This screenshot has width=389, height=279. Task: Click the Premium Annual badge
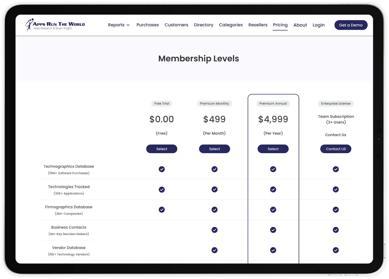coord(273,104)
